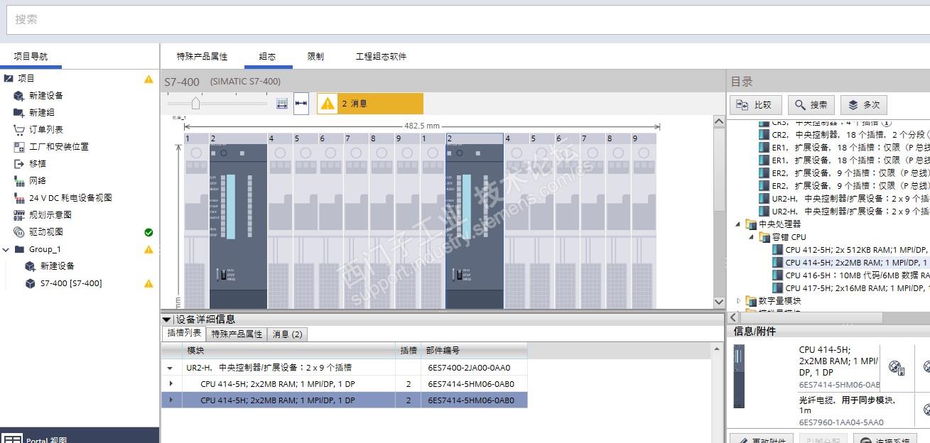Select CPU 414-5H in catalog
The image size is (930, 443).
tap(850, 263)
